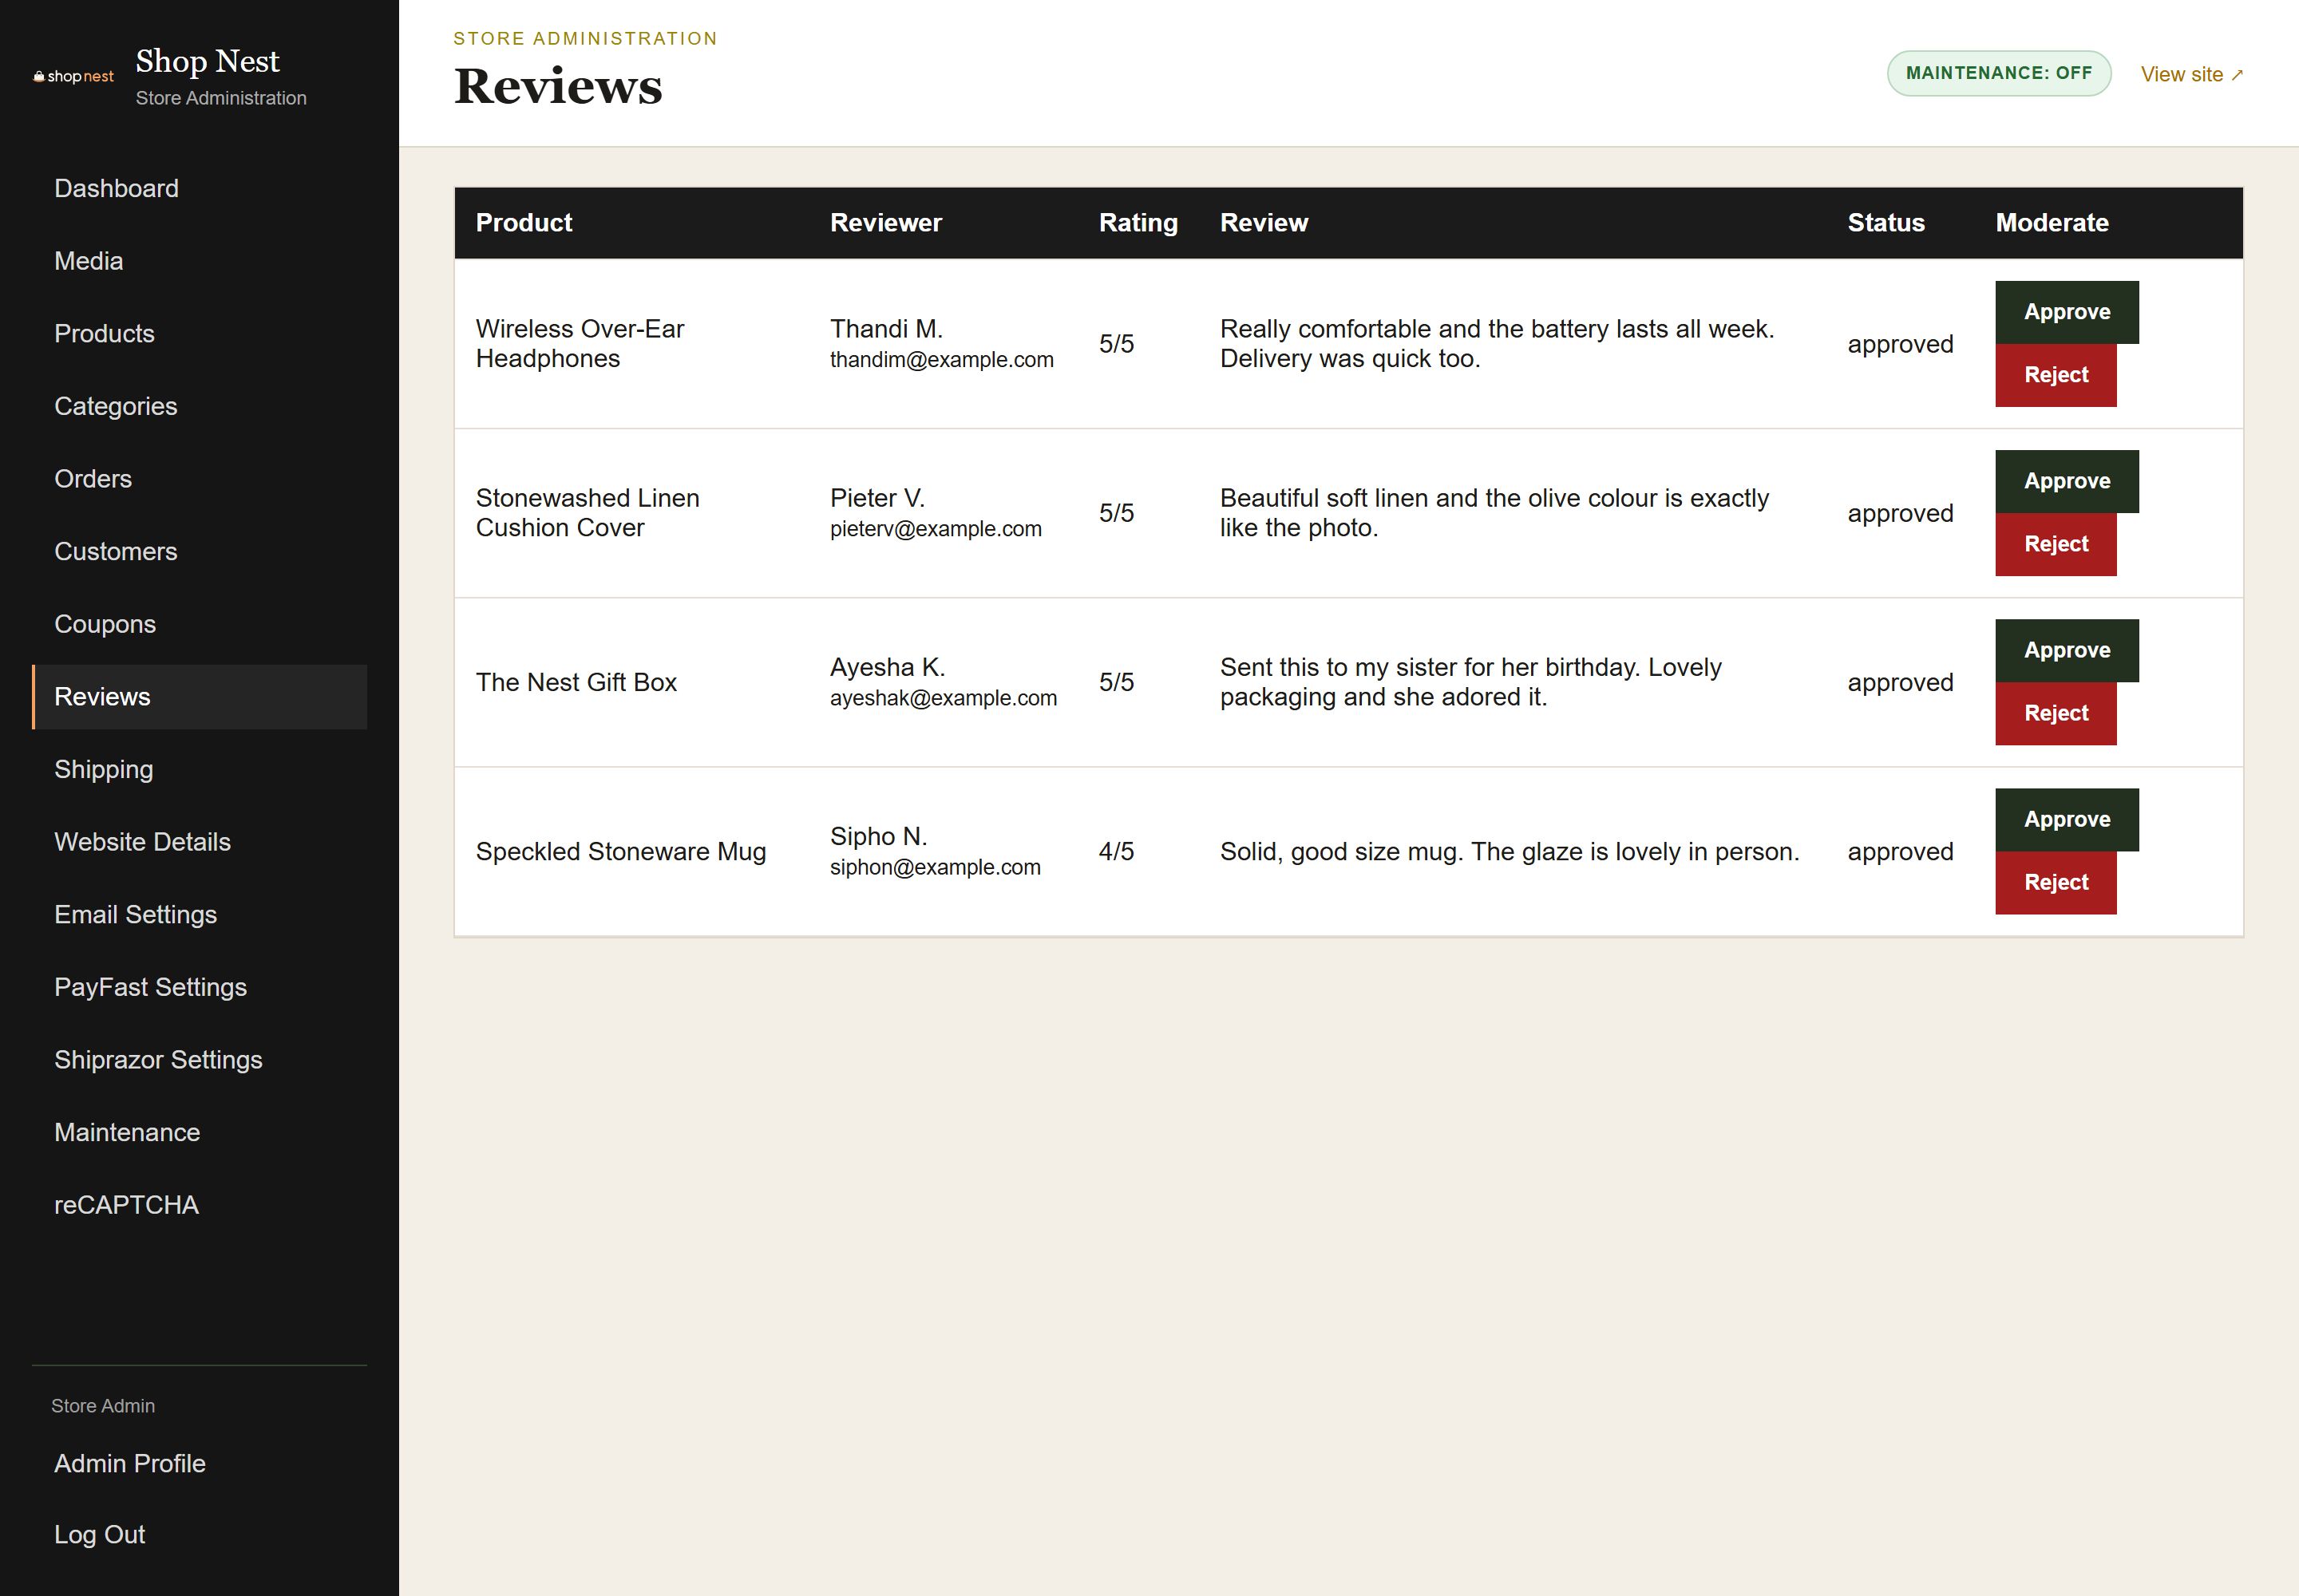Click Ayesha K. reviewer name
2299x1596 pixels.
tap(888, 667)
